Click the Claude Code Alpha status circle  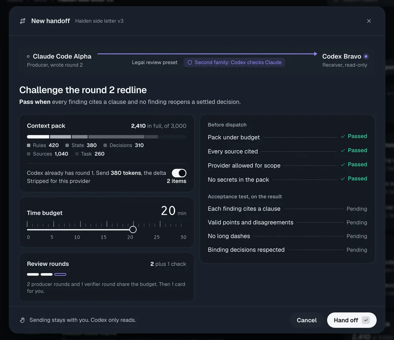pyautogui.click(x=28, y=57)
